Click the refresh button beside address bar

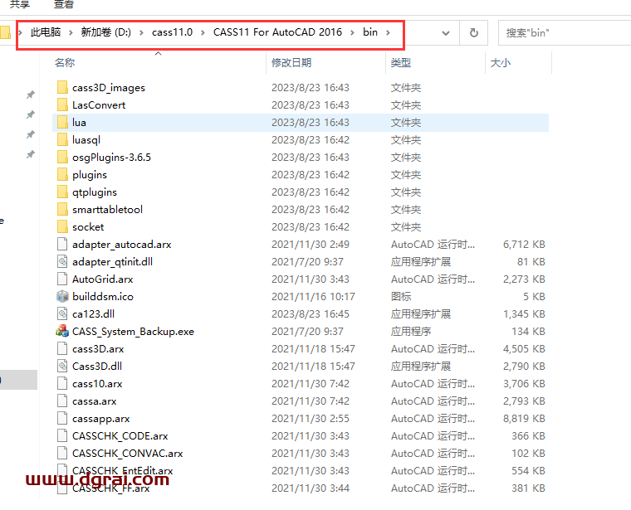click(473, 32)
